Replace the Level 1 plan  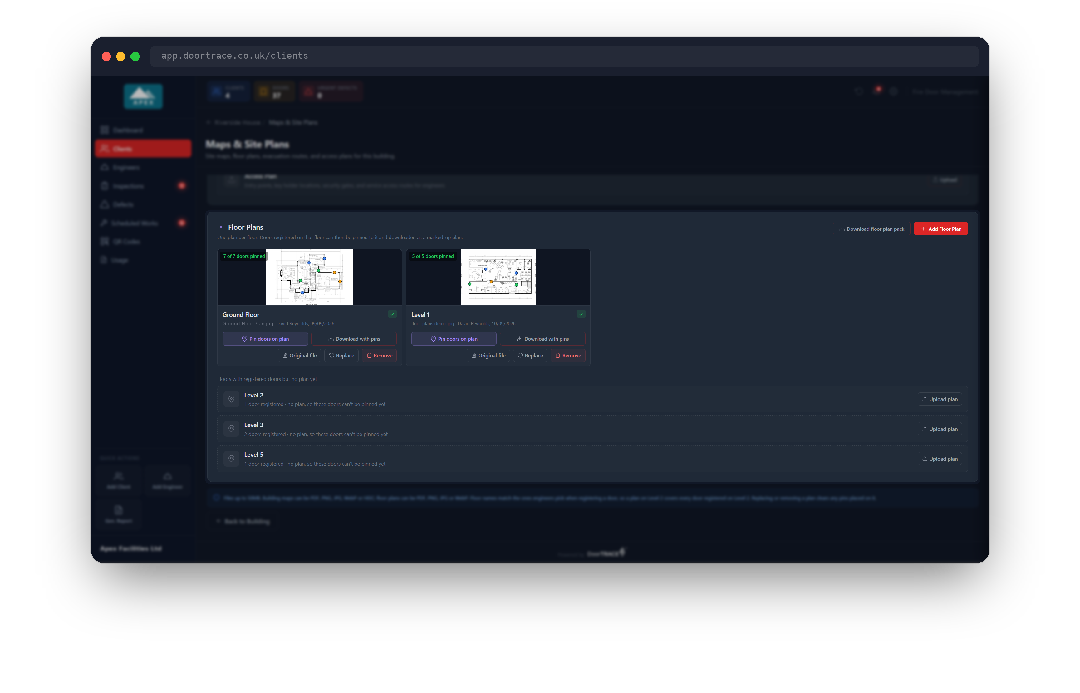pos(530,356)
